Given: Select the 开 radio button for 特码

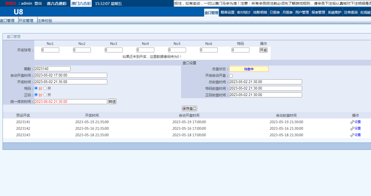Looking at the screenshot, I should pos(45,88).
